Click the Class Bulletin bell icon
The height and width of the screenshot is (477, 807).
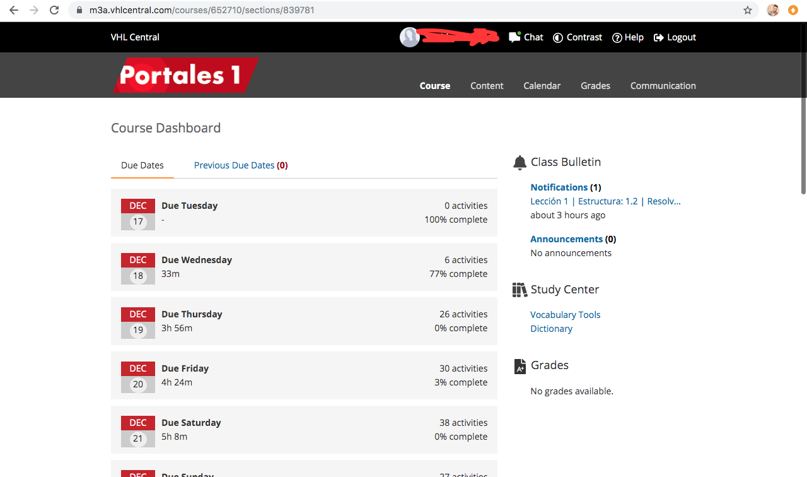tap(520, 163)
